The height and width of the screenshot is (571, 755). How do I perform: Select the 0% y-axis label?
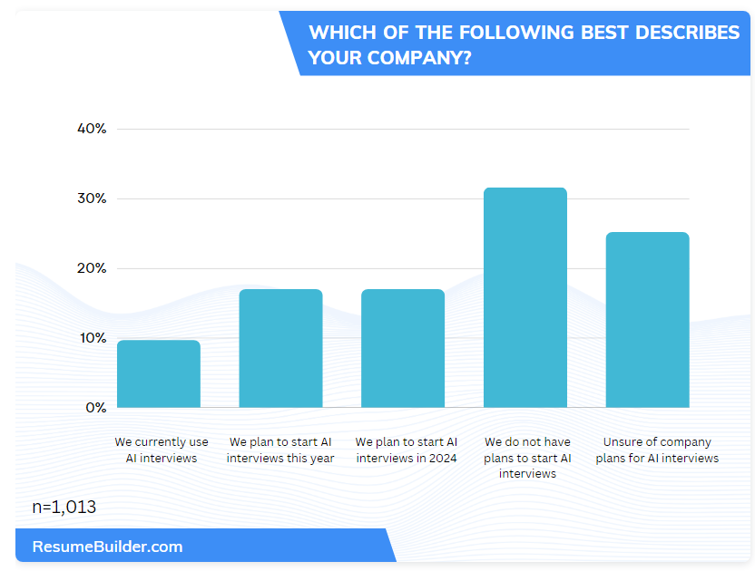click(x=96, y=408)
